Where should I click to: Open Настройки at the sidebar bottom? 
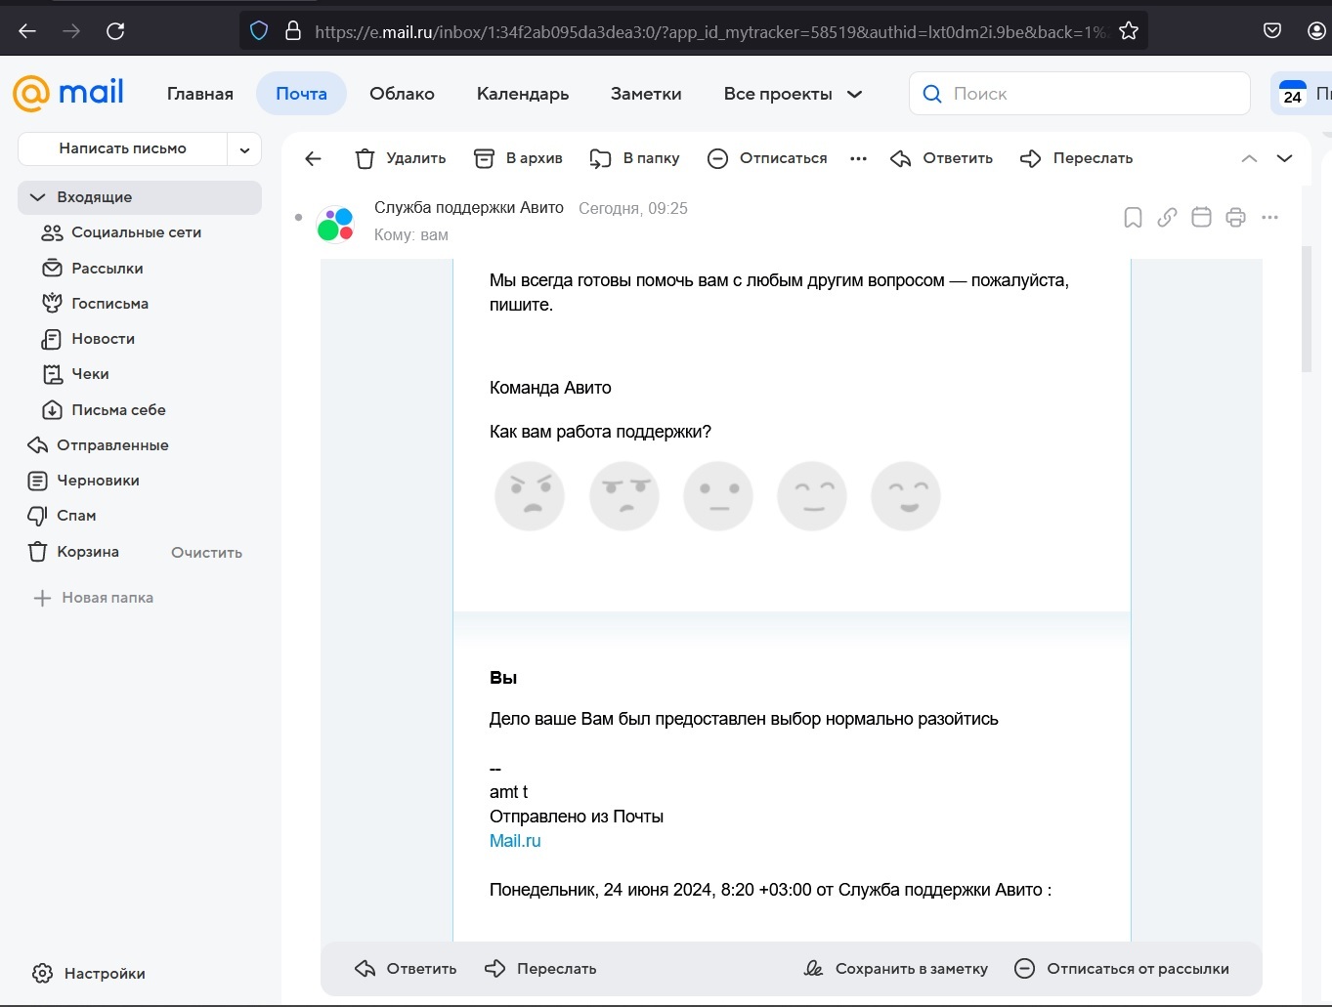tap(89, 974)
